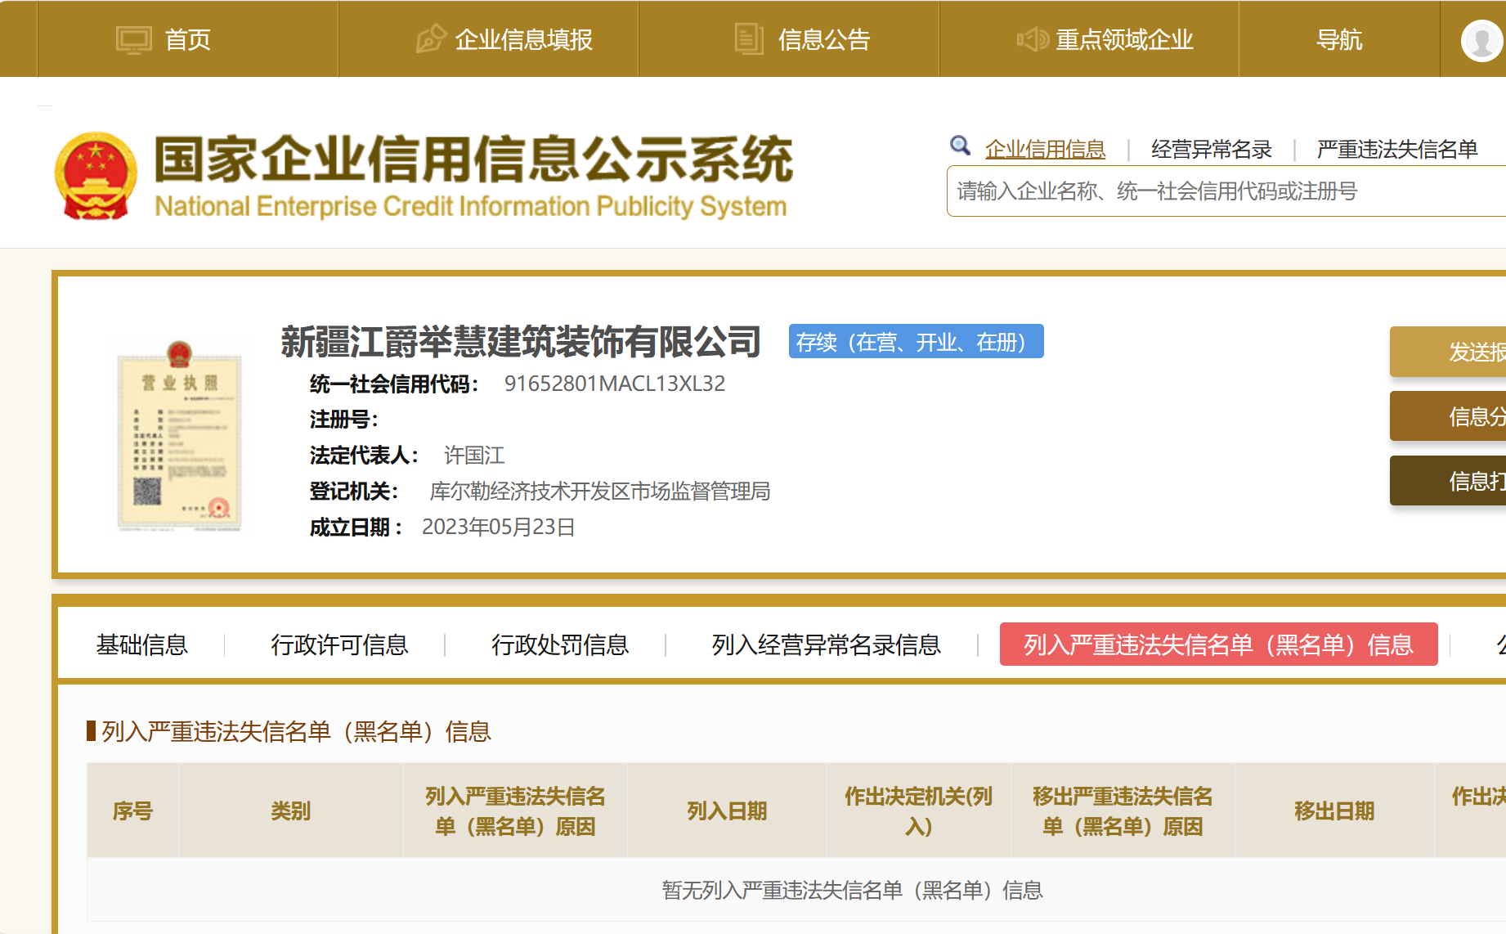
Task: Switch to the 基础信息 tab
Action: click(141, 644)
